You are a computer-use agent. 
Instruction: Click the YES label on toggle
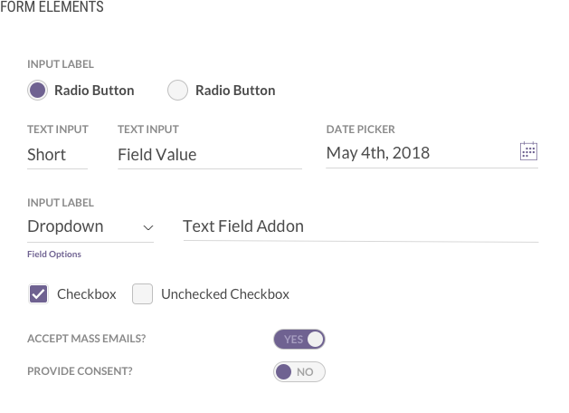(x=292, y=340)
